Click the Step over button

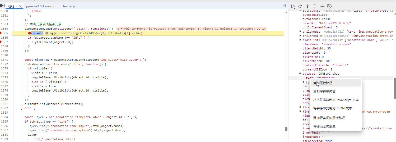[x=300, y=6]
